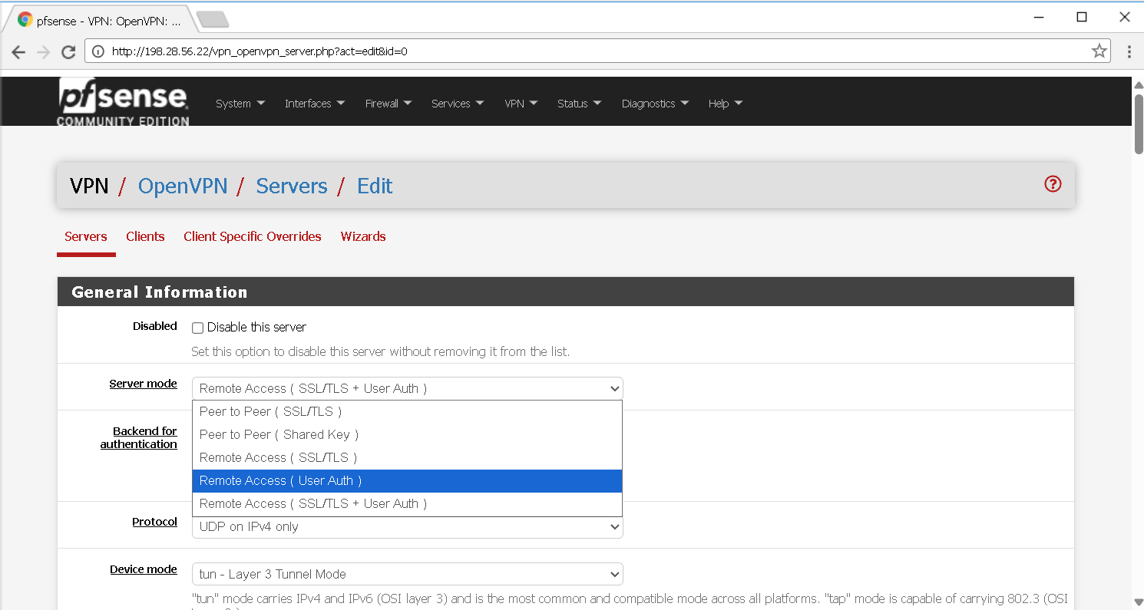Image resolution: width=1144 pixels, height=610 pixels.
Task: Click the site information icon in address bar
Action: [98, 51]
